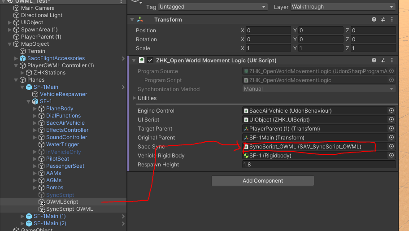This screenshot has height=231, width=409.
Task: Expand ZHKStations in hierarchy
Action: [22, 73]
